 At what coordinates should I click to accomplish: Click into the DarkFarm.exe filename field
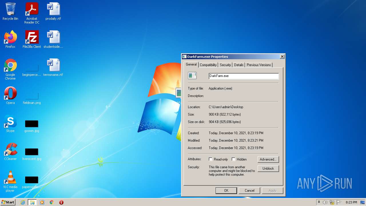pos(244,76)
